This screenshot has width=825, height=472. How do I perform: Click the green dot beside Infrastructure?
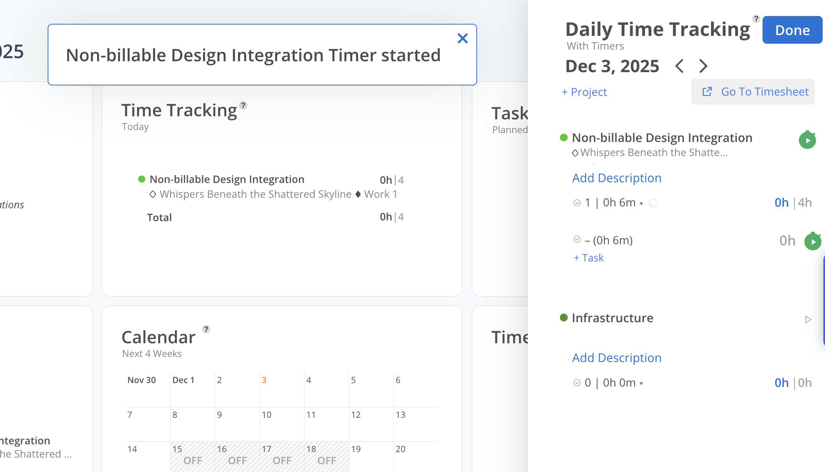pos(563,318)
